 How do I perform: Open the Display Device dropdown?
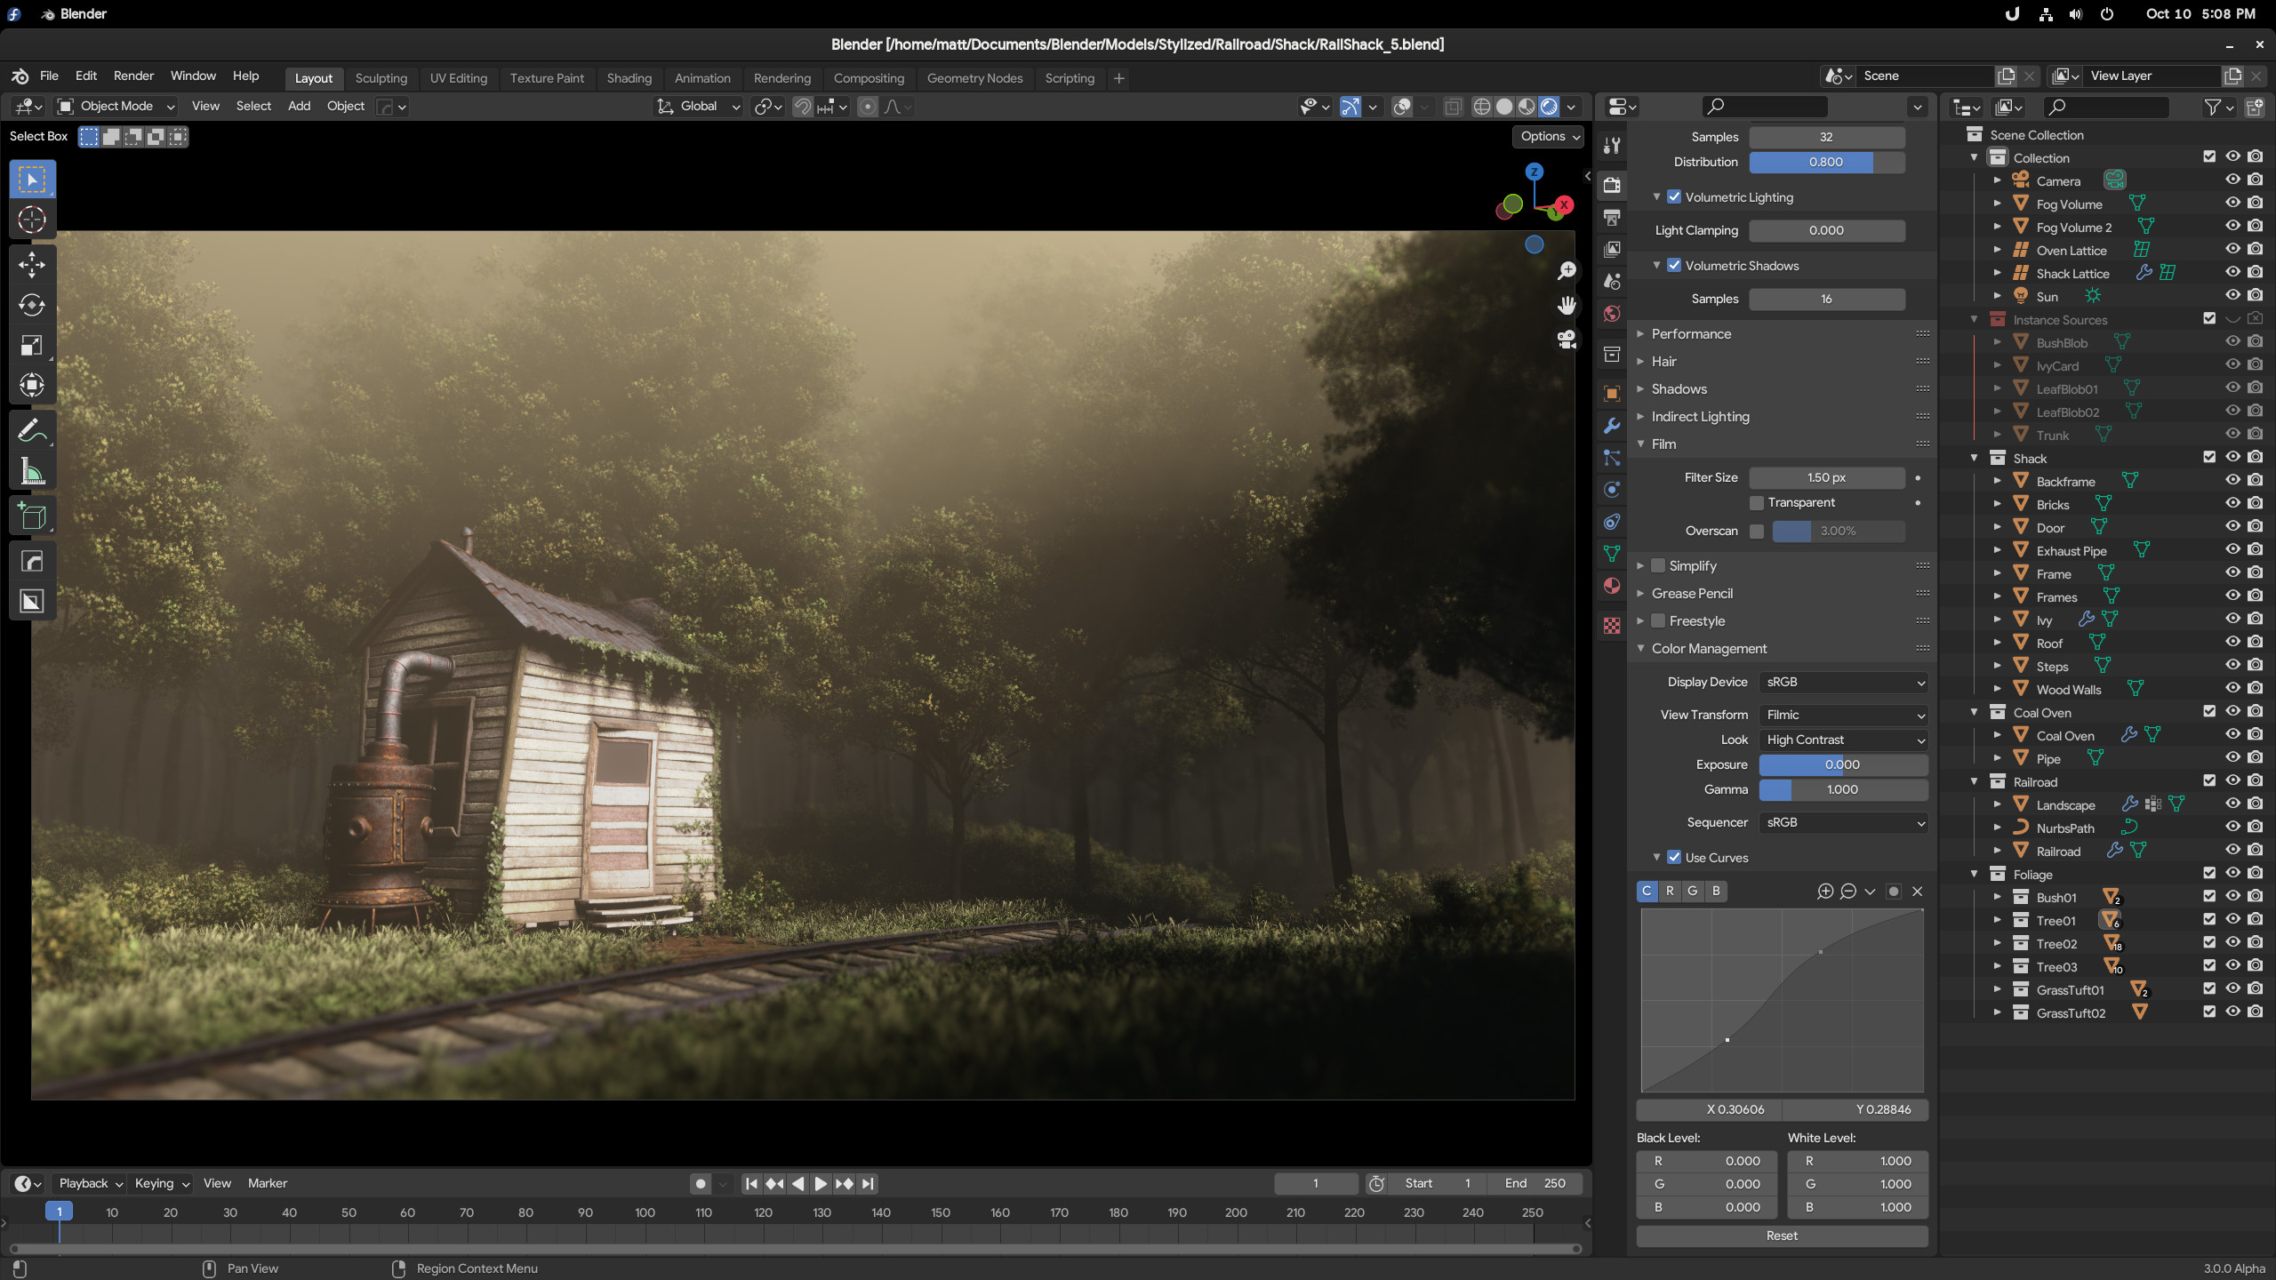pyautogui.click(x=1843, y=683)
